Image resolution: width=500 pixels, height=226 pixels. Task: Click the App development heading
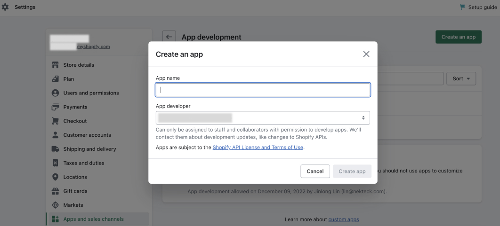(x=211, y=37)
